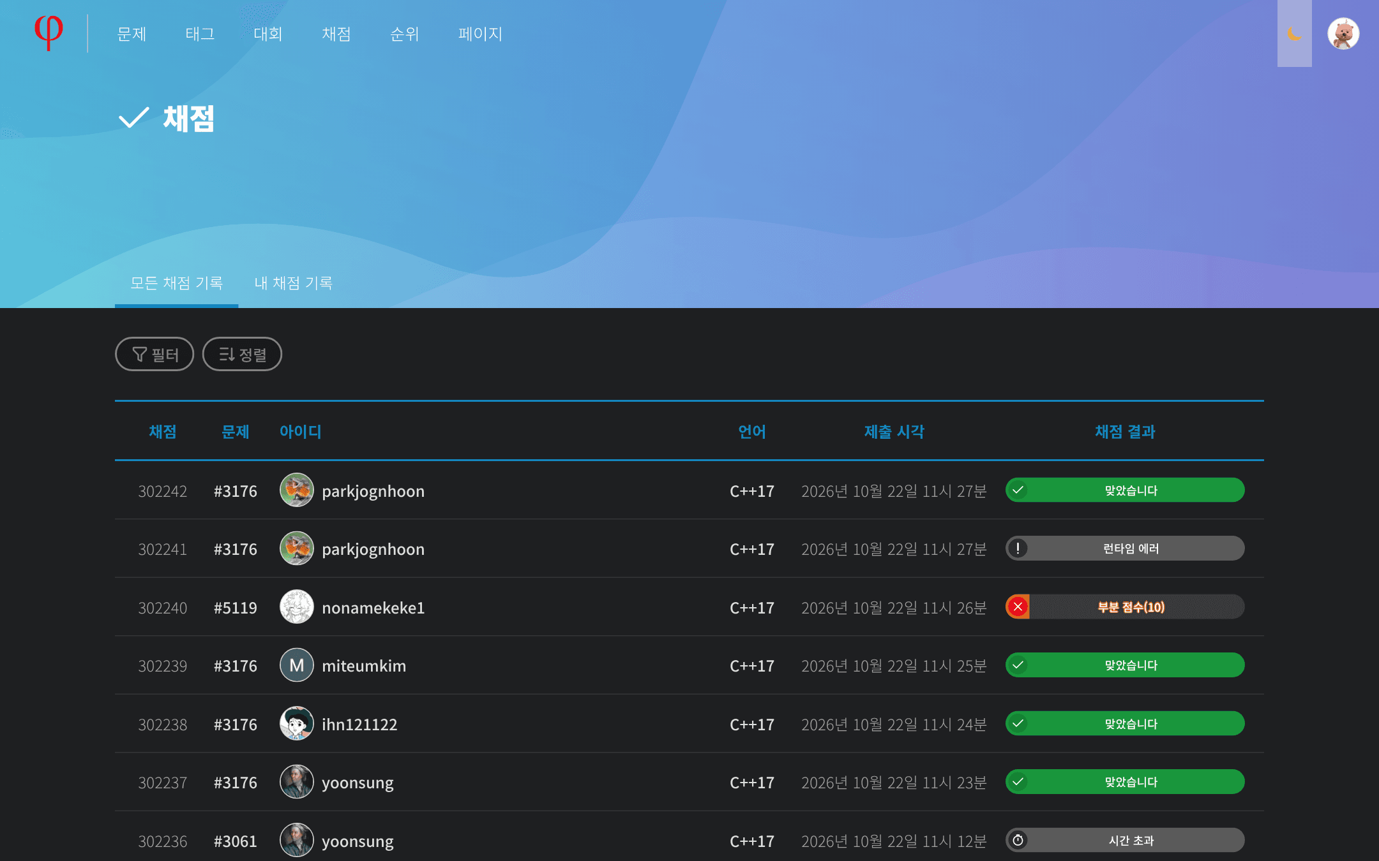This screenshot has height=861, width=1379.
Task: Open the 태그 navigation menu
Action: 200,34
